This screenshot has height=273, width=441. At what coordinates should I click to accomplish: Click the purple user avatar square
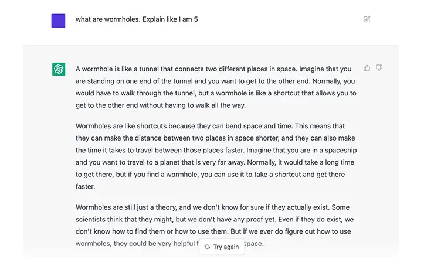tap(58, 21)
